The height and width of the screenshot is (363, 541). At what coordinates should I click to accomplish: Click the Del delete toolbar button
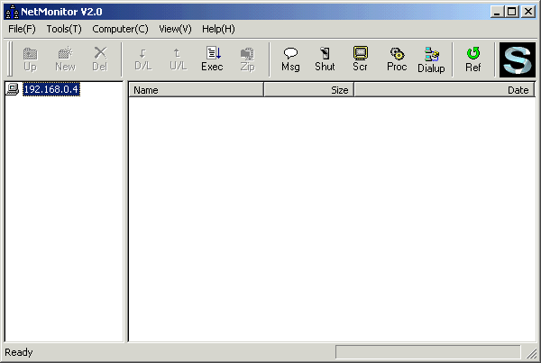pos(99,59)
